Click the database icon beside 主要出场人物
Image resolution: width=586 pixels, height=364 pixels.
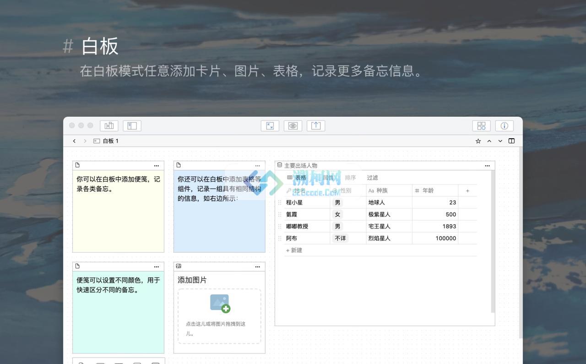(x=280, y=165)
